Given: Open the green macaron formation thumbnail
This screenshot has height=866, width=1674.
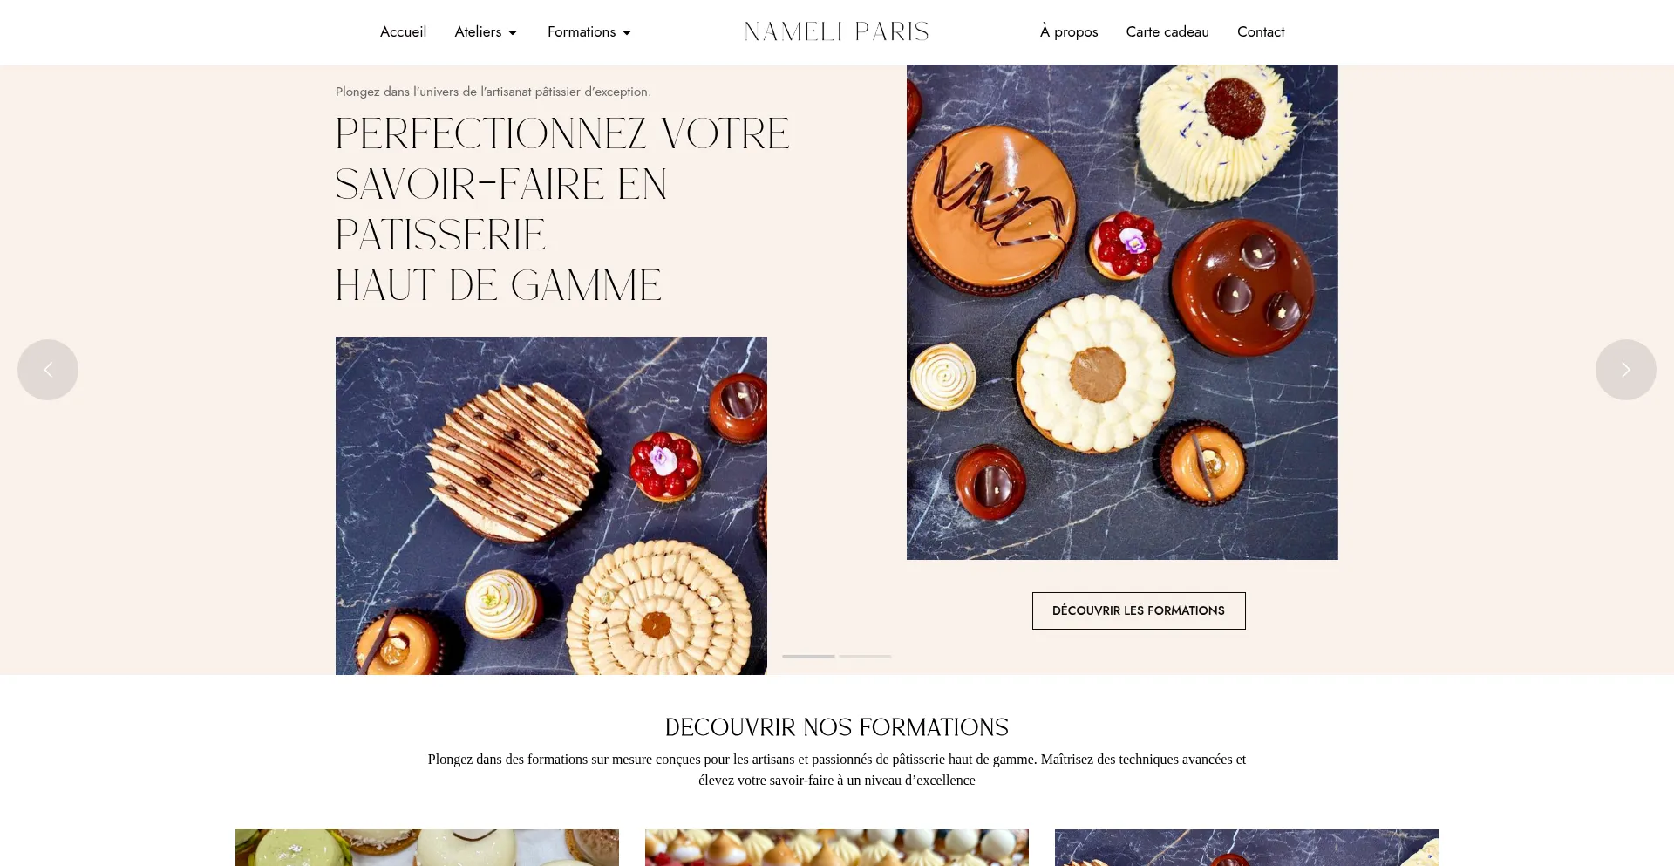Looking at the screenshot, I should 427,848.
